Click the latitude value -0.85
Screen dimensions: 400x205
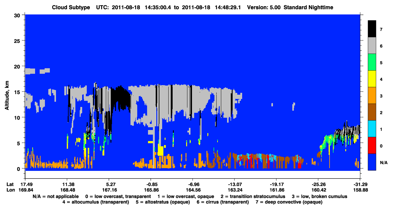150,184
